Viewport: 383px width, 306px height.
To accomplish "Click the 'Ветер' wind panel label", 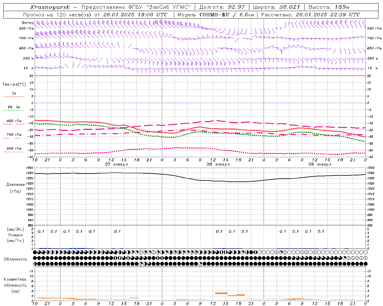I will click(28, 23).
